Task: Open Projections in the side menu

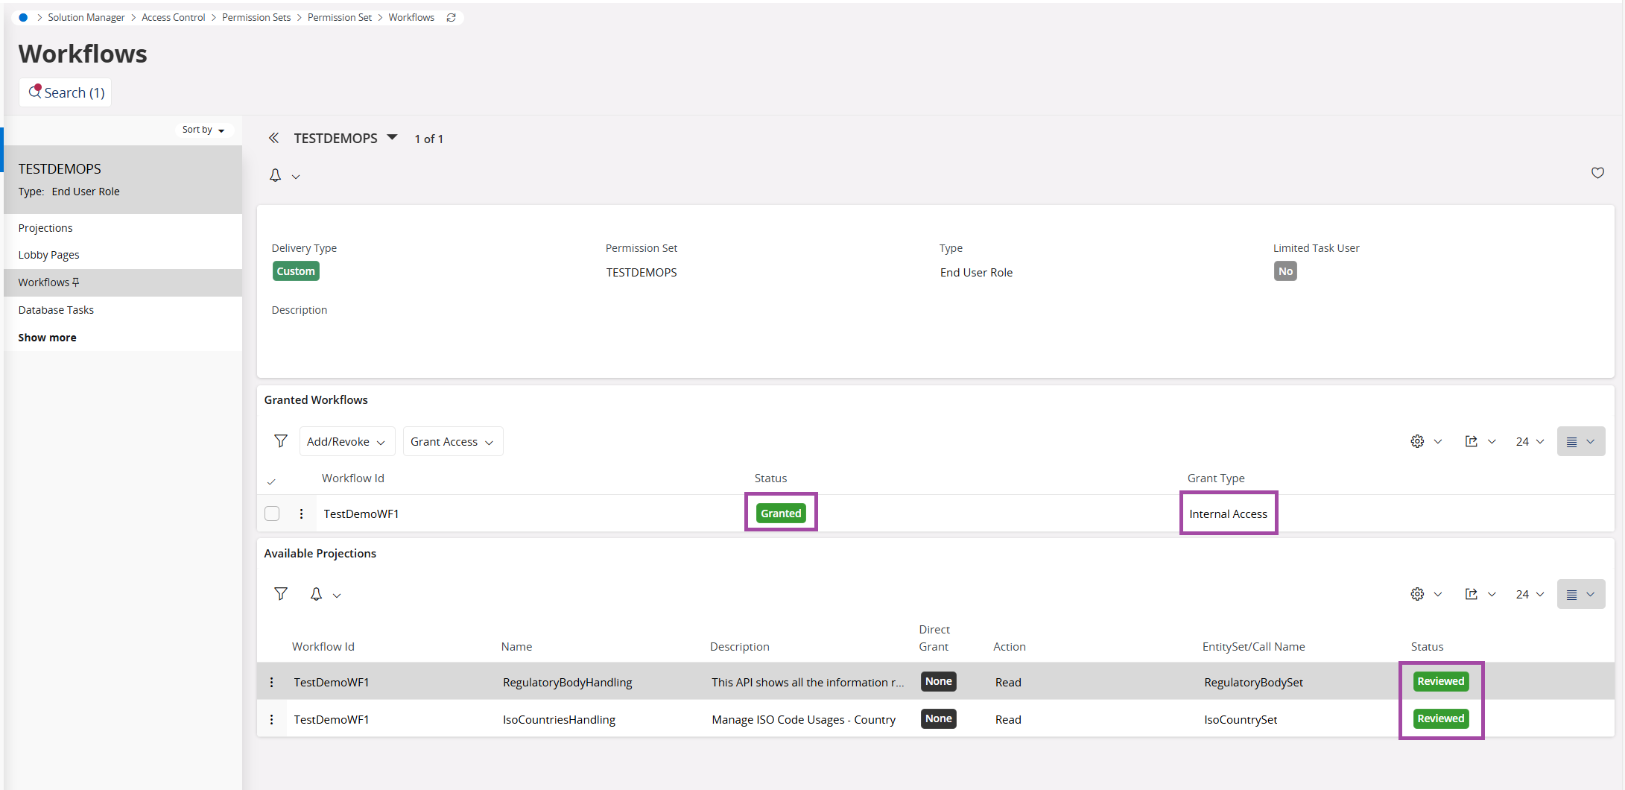Action: (45, 228)
